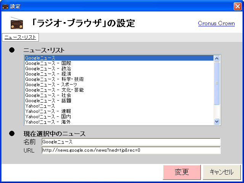The image size is (244, 183).
Task: Click the list scrollbar down arrow
Action: point(217,121)
